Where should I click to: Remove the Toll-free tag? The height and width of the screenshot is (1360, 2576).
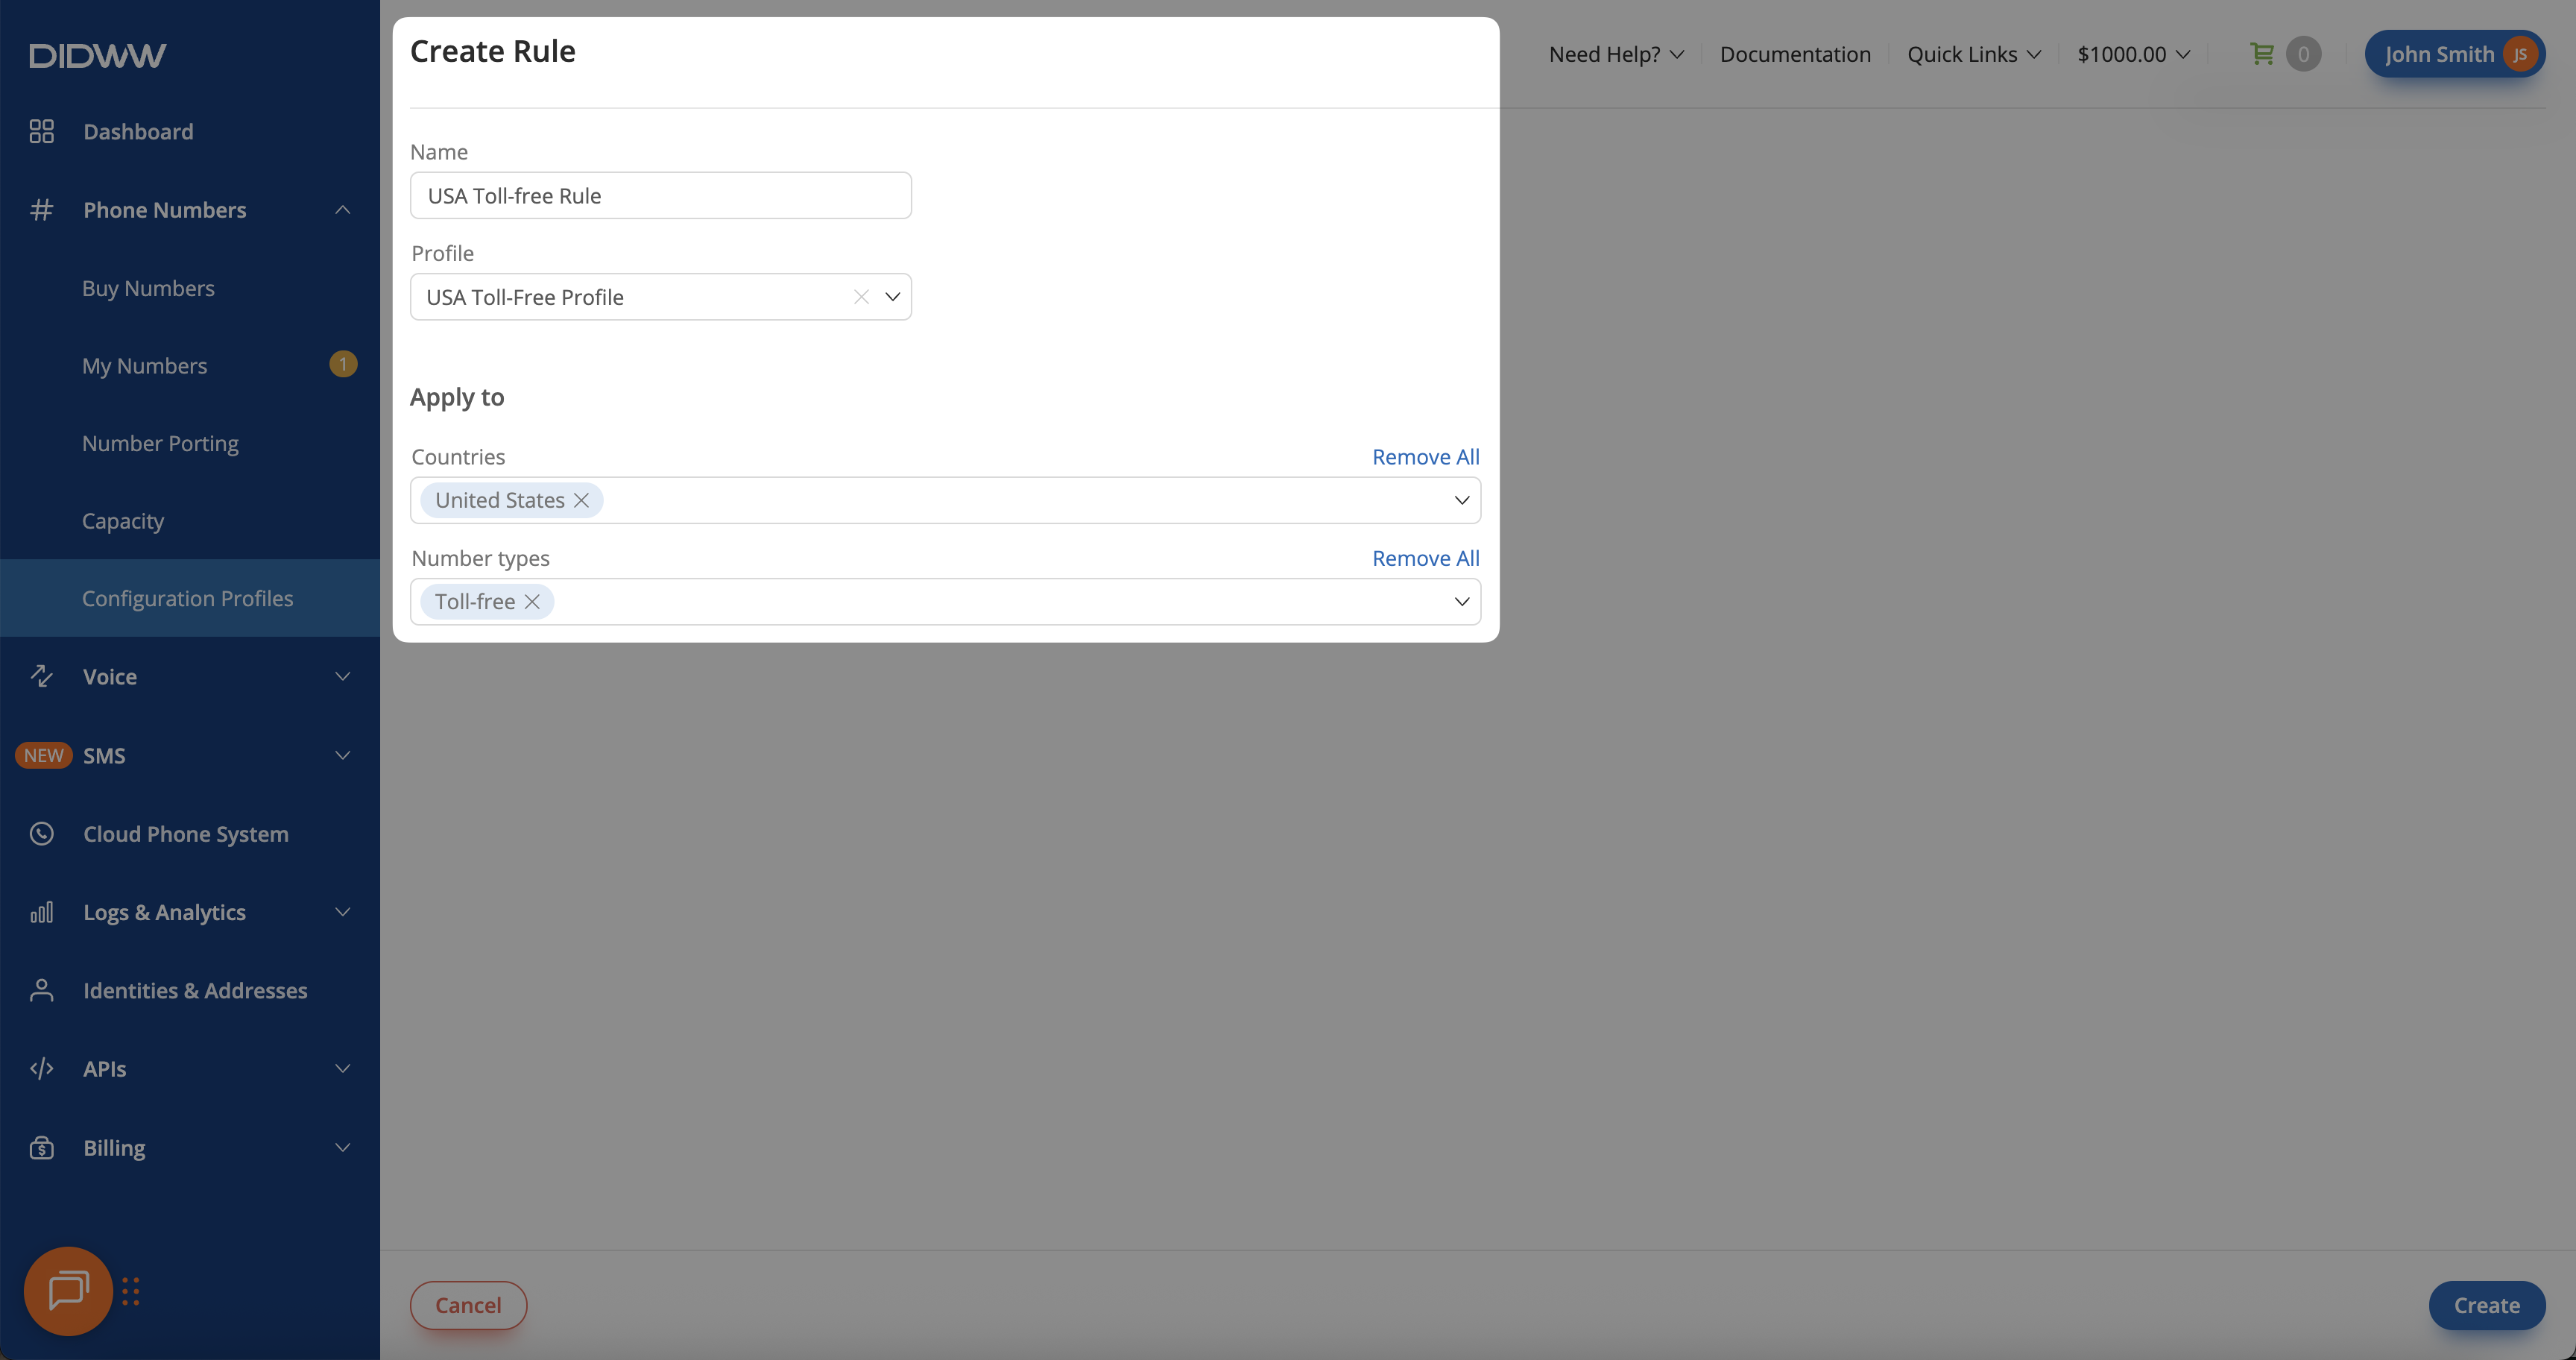(x=532, y=601)
